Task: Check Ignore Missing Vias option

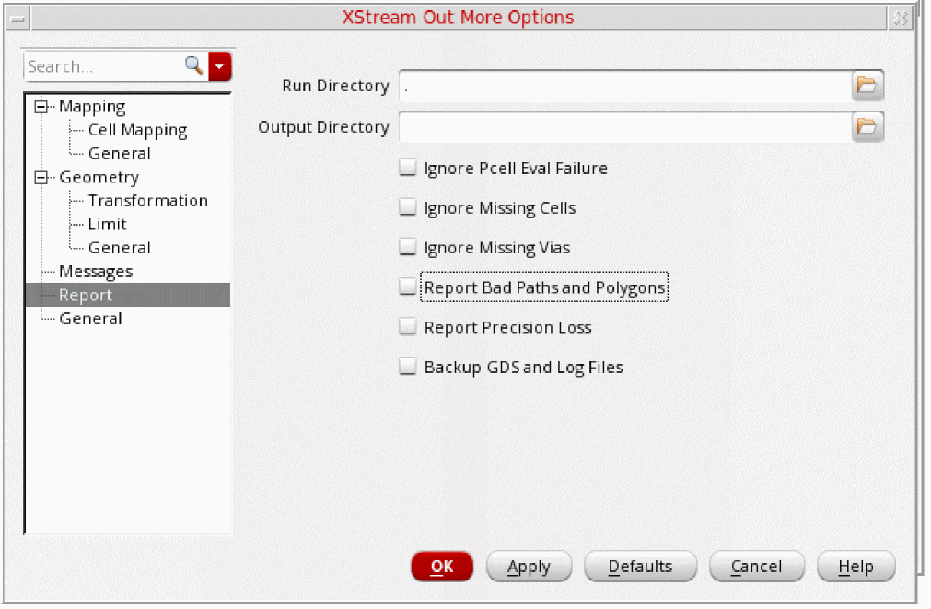Action: 408,248
